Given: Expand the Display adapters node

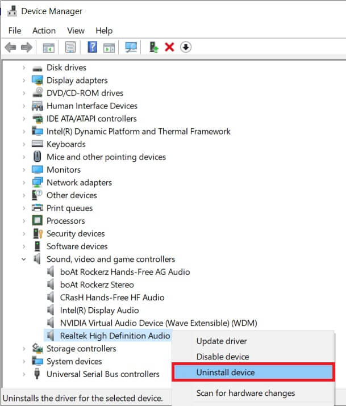Looking at the screenshot, I should (24, 81).
